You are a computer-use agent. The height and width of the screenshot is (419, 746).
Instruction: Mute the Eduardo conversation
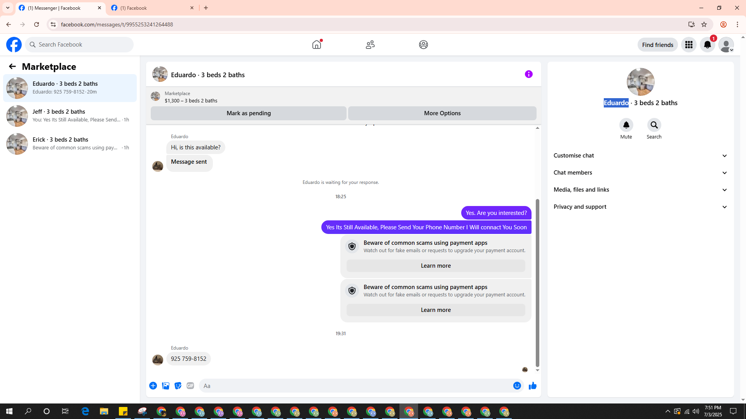(626, 125)
